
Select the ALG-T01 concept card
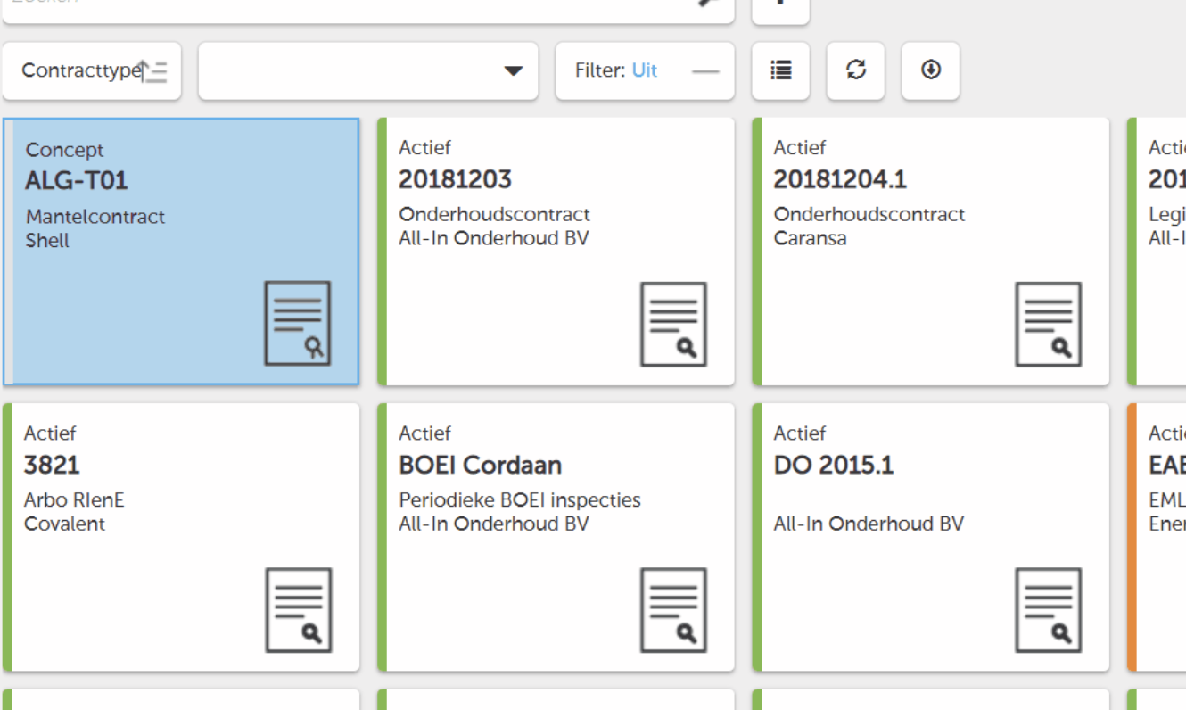click(181, 252)
